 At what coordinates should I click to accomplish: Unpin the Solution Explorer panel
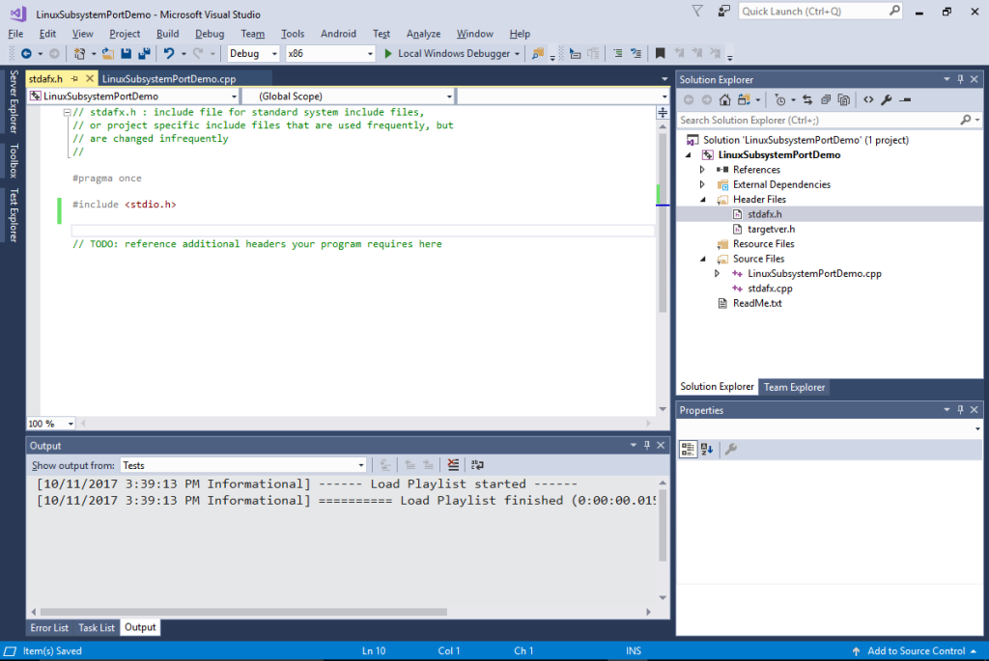click(x=961, y=78)
